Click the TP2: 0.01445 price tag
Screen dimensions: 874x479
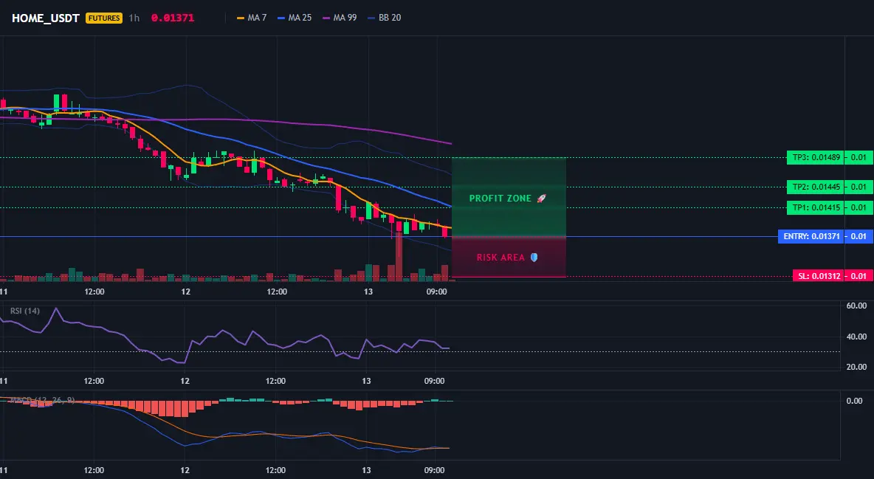(816, 187)
